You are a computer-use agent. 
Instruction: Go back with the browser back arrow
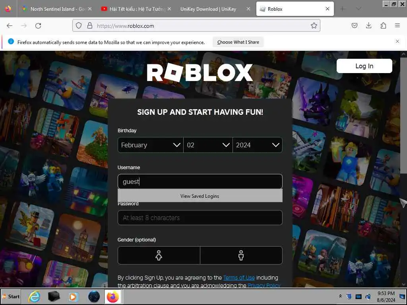(10, 26)
